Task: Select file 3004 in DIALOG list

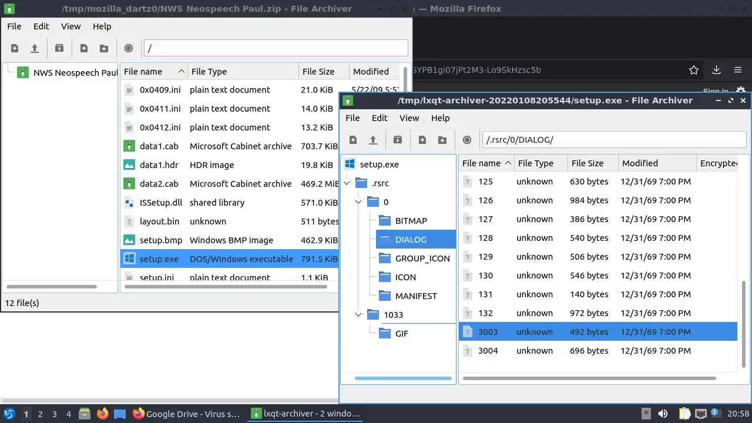Action: coord(597,351)
